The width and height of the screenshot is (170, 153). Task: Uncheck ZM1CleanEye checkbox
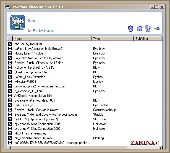point(10,105)
